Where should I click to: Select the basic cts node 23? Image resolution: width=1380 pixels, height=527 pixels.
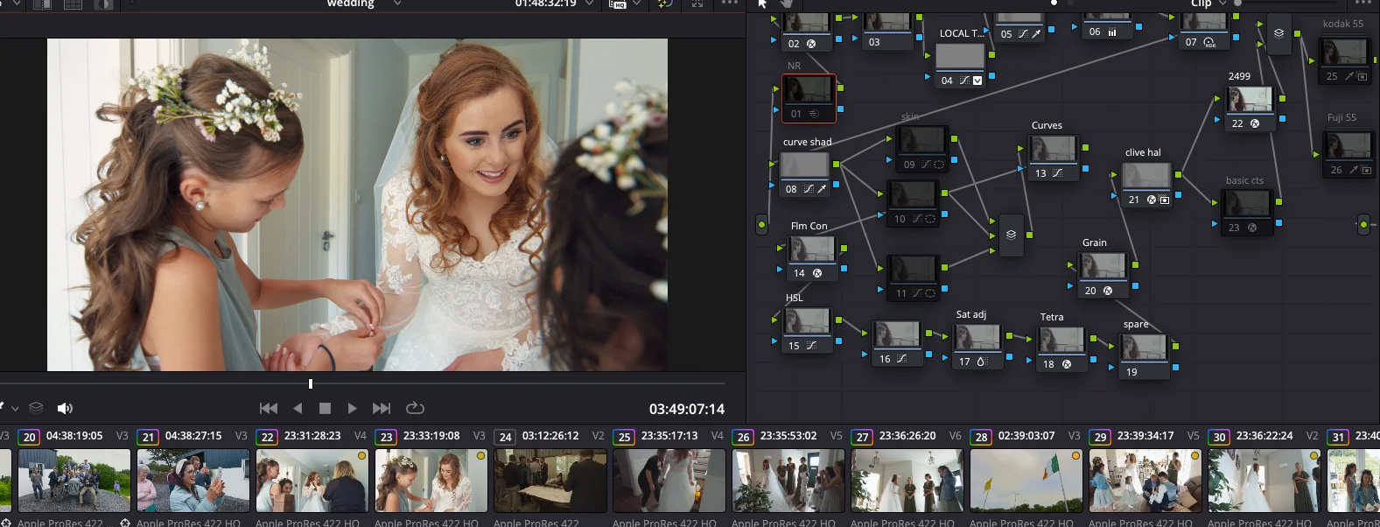pyautogui.click(x=1246, y=212)
